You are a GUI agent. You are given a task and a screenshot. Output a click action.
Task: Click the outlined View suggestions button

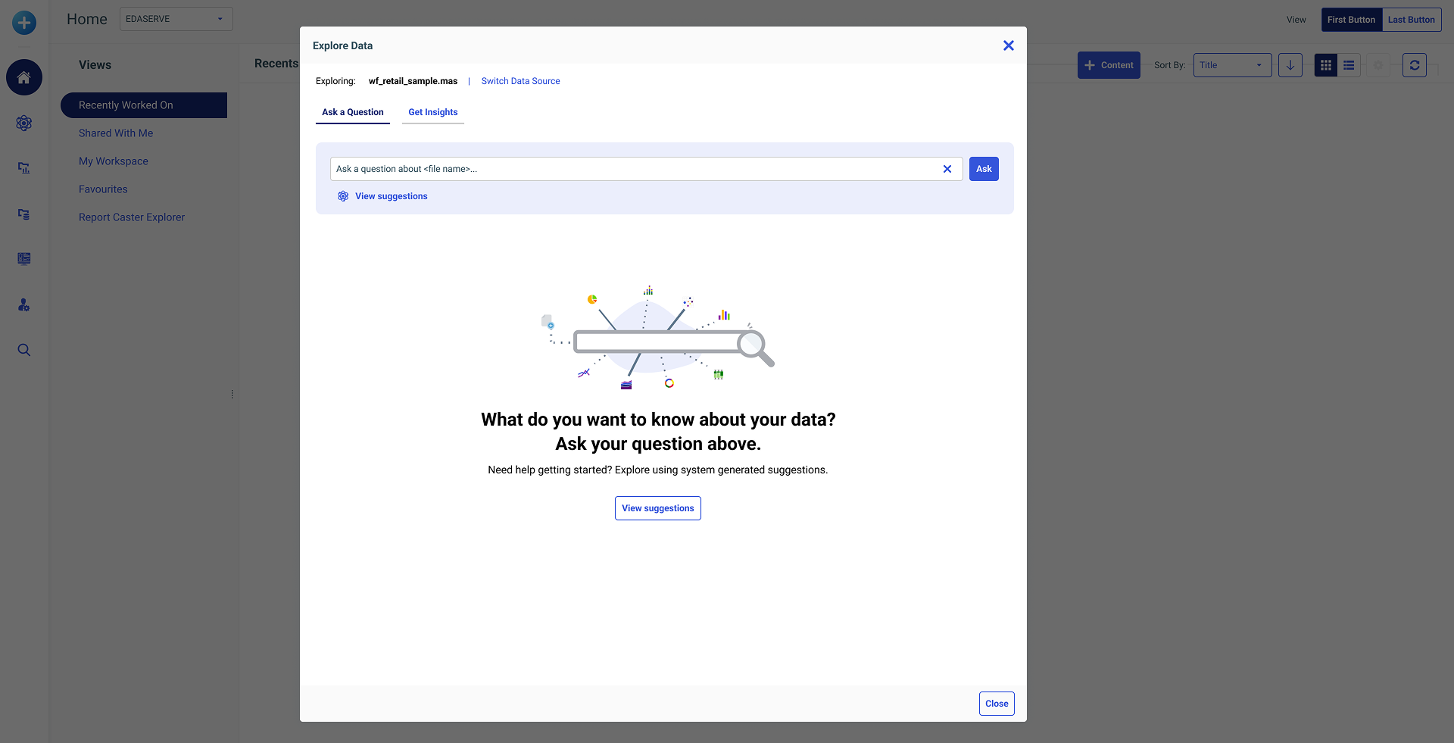658,508
